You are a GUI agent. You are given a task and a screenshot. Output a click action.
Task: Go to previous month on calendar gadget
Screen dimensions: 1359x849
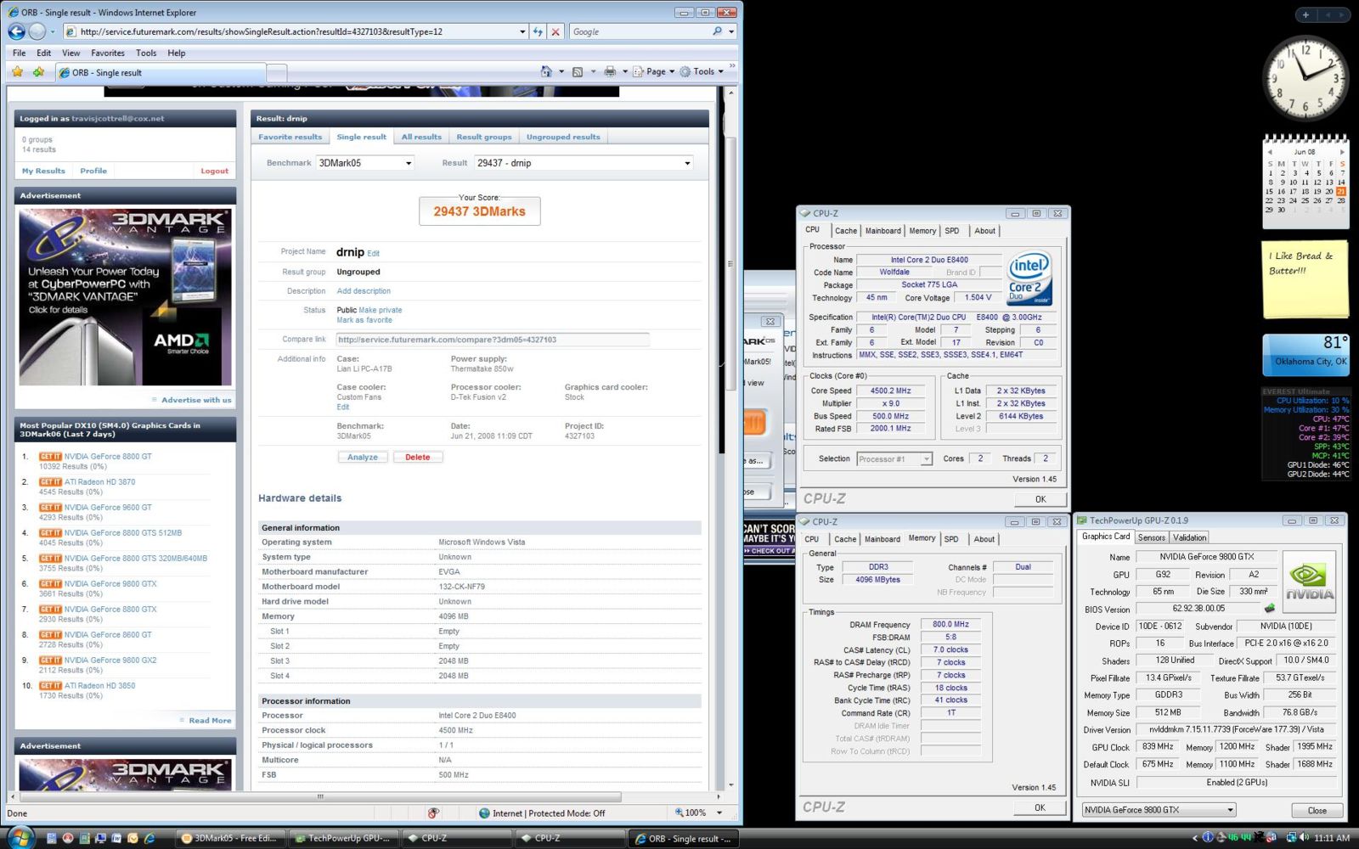pyautogui.click(x=1270, y=152)
